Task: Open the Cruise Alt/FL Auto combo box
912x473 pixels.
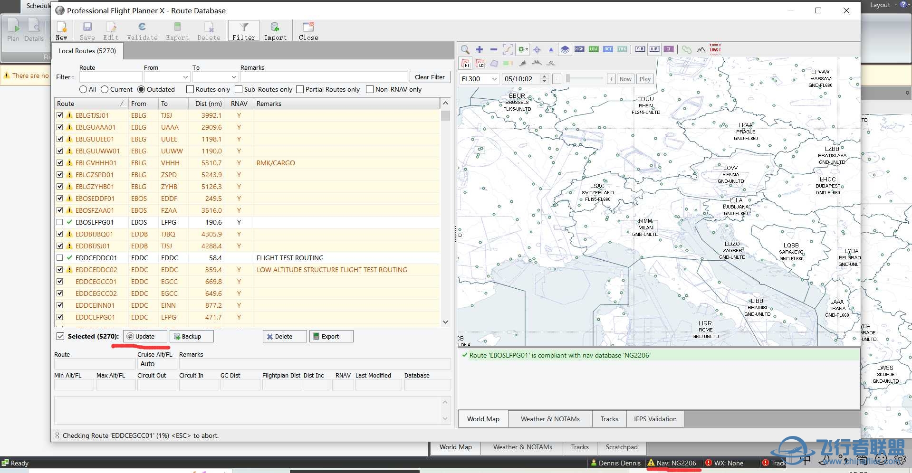Action: point(157,364)
